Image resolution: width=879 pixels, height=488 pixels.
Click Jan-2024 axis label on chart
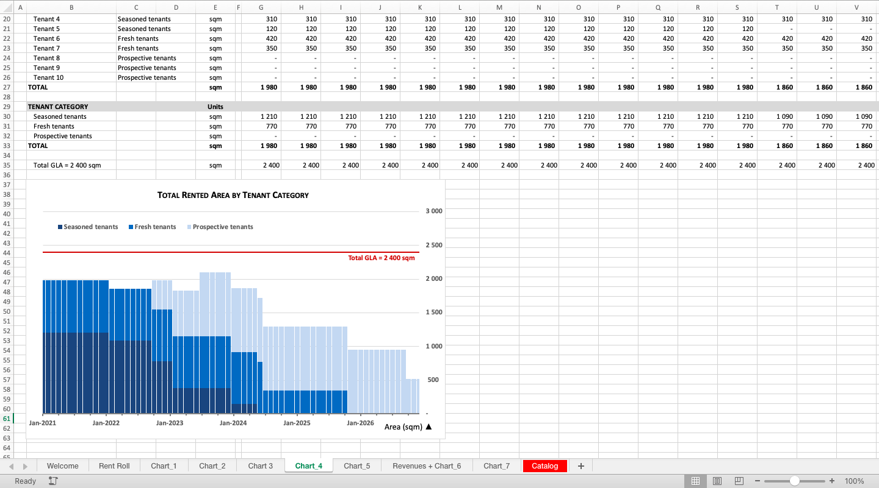click(x=233, y=423)
